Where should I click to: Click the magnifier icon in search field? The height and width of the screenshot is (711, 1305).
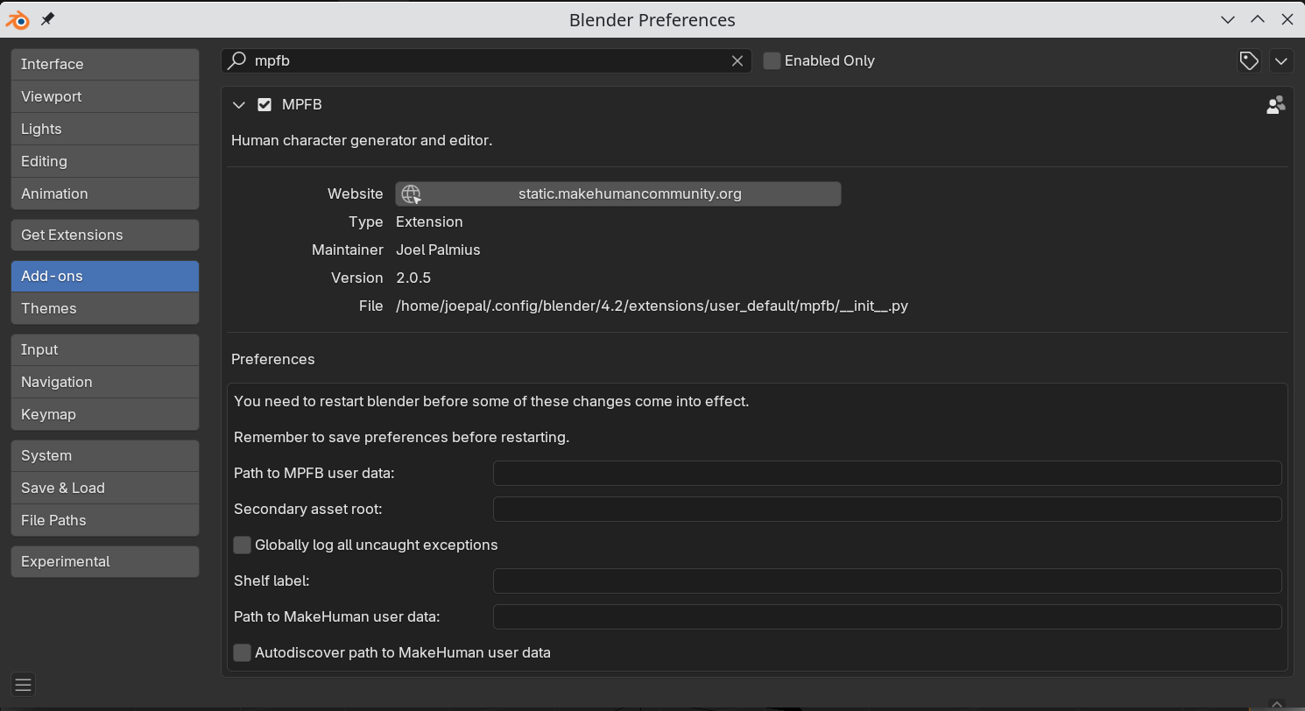[236, 60]
